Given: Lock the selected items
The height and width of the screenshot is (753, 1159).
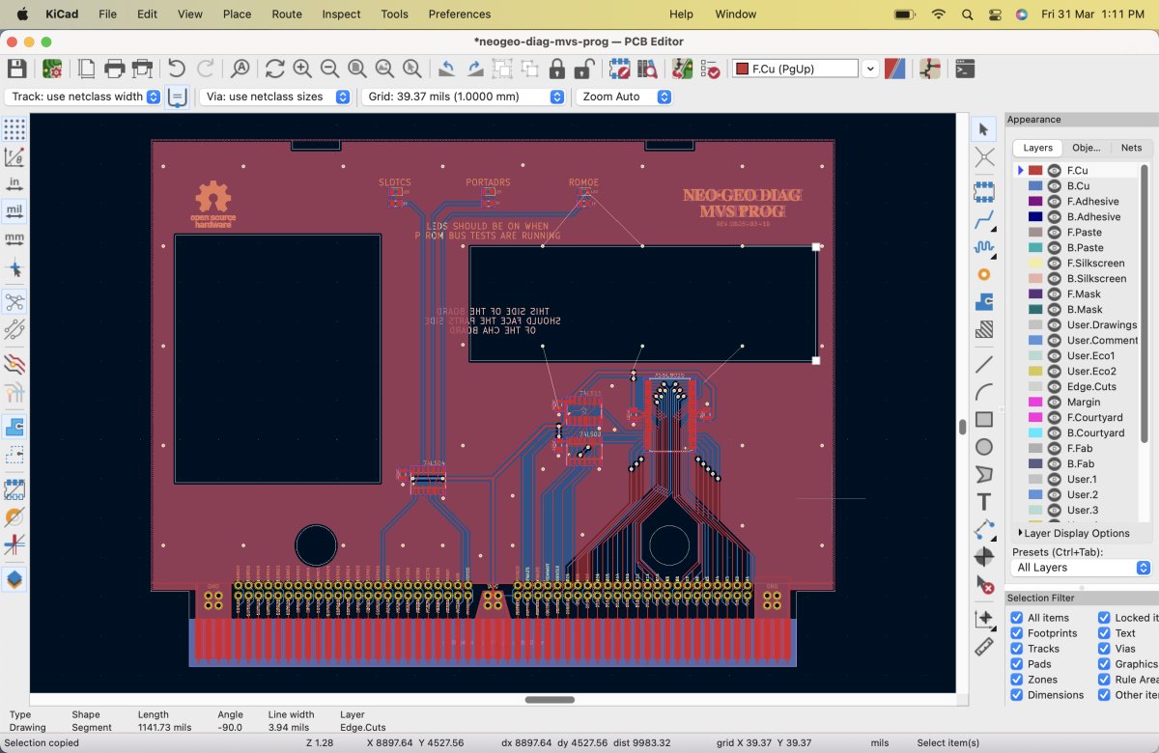Looking at the screenshot, I should click(556, 69).
